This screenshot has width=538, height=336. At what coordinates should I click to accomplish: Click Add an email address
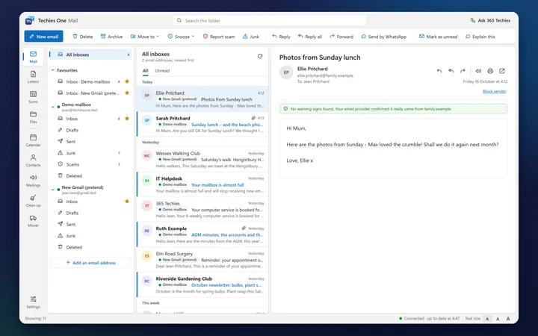(x=90, y=263)
